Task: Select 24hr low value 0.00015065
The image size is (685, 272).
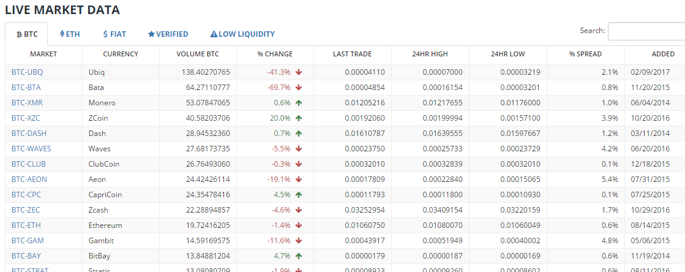Action: point(520,179)
